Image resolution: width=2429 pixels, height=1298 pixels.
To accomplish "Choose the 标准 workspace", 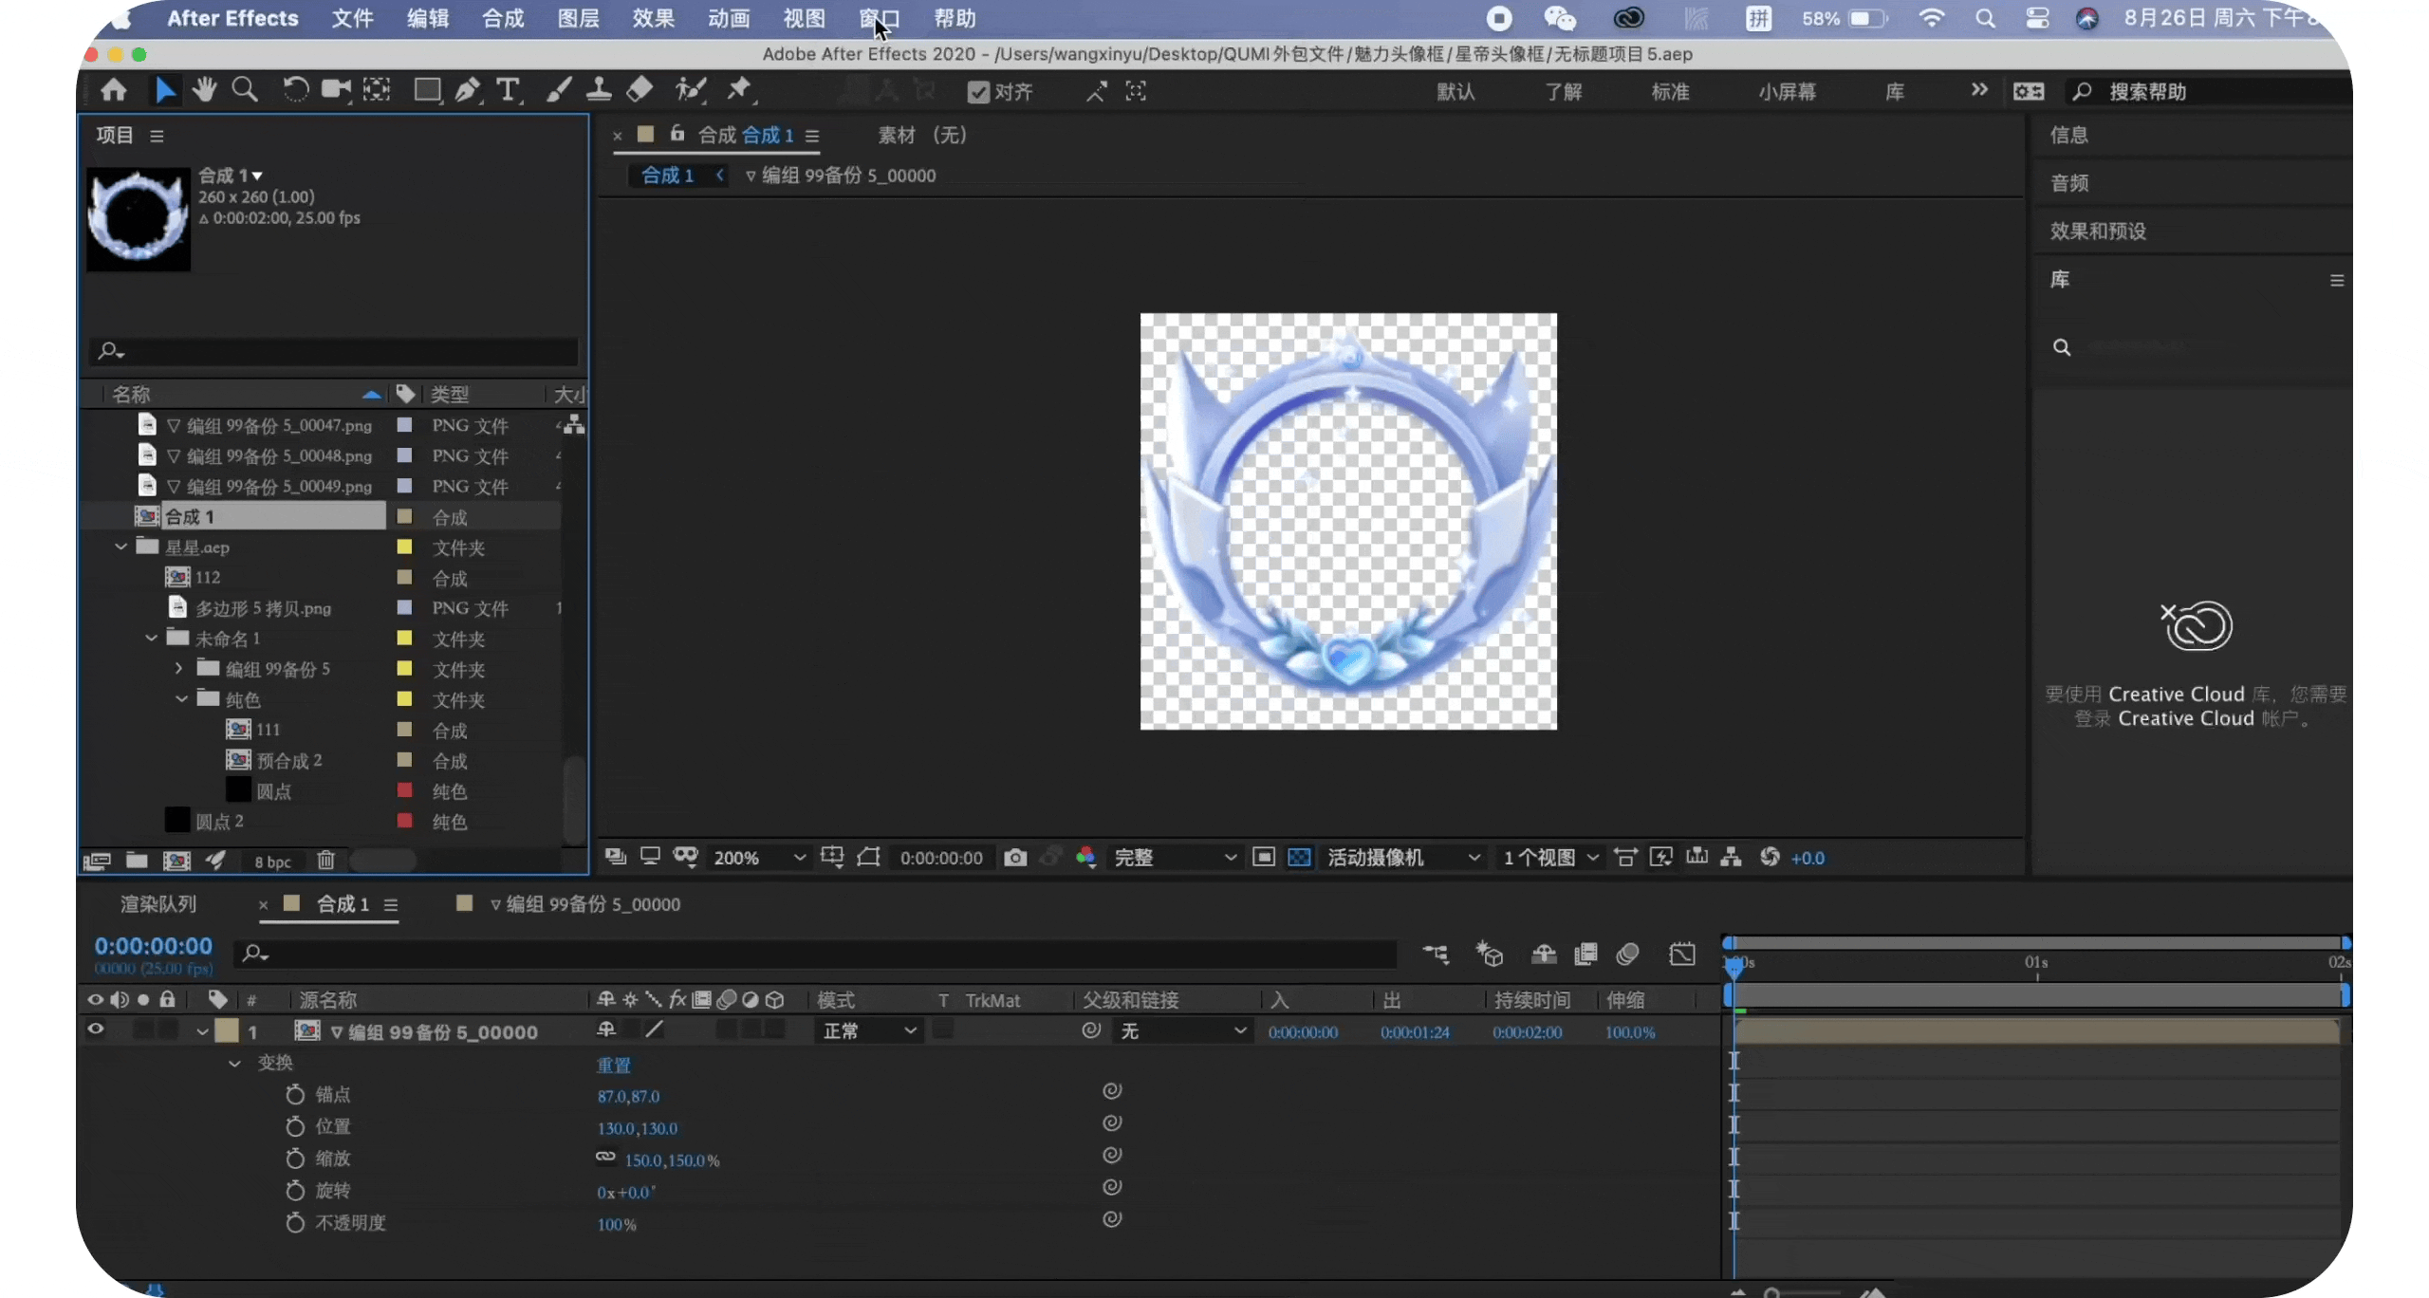I will pyautogui.click(x=1670, y=92).
